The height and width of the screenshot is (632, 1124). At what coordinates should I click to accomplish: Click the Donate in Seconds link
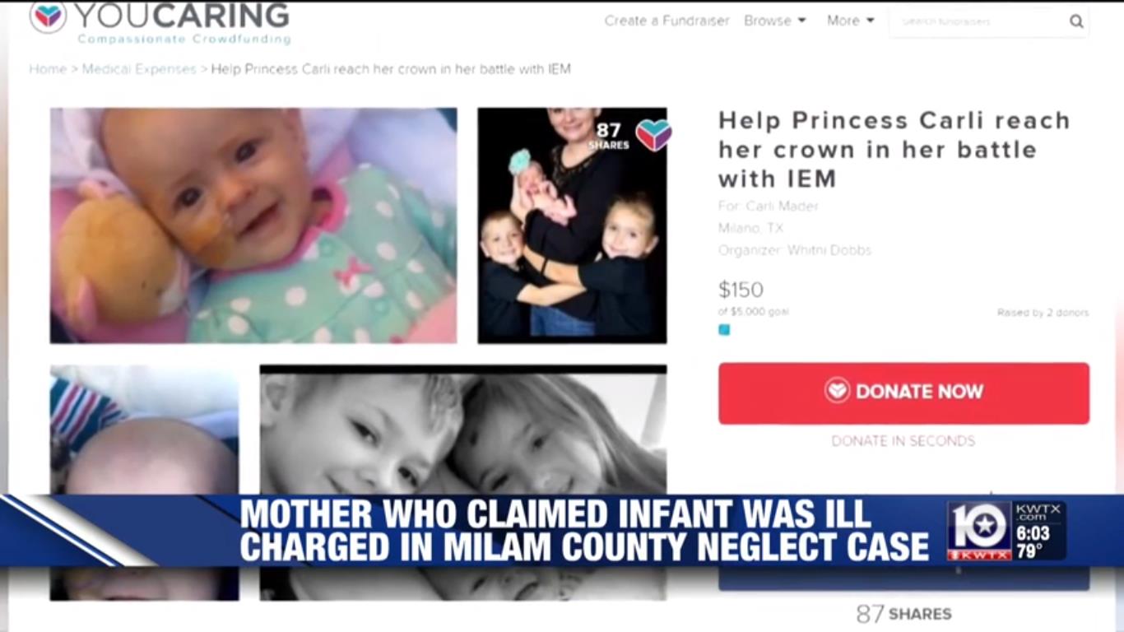click(x=903, y=441)
